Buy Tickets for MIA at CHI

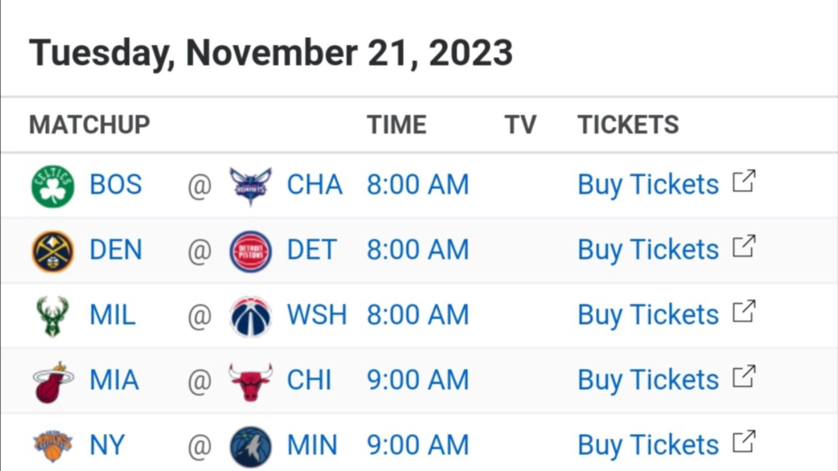(x=648, y=380)
